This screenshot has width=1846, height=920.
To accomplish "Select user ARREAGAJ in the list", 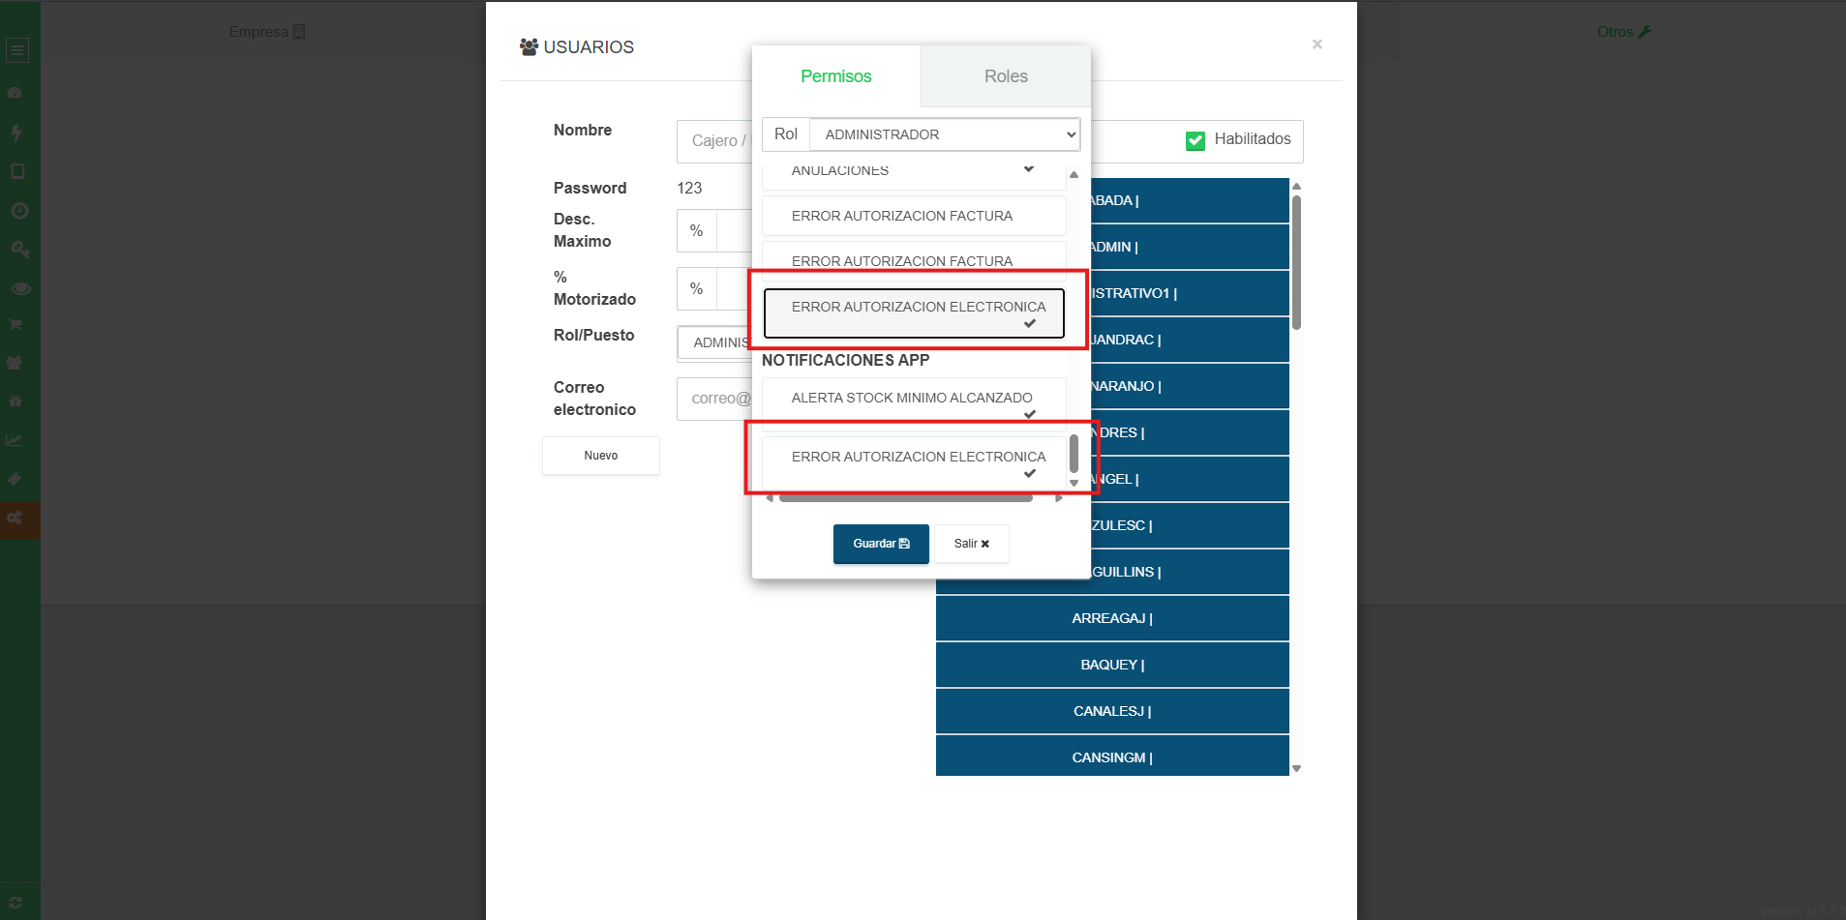I will point(1112,618).
